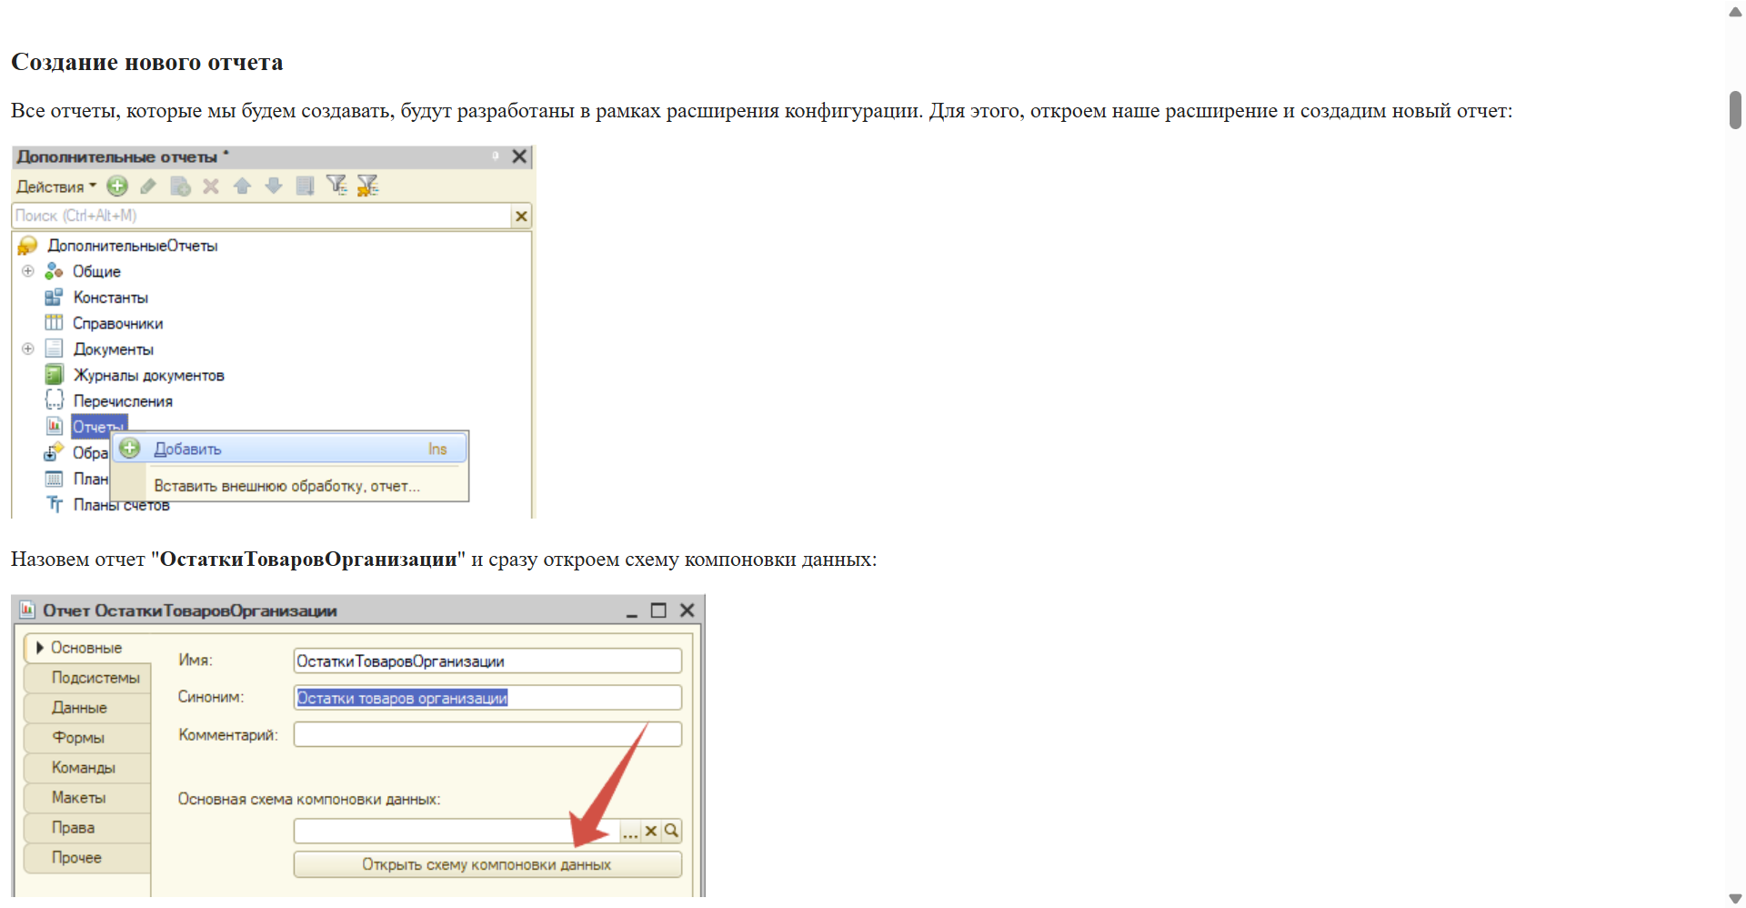Click the magnifier icon in the schema field

(671, 831)
